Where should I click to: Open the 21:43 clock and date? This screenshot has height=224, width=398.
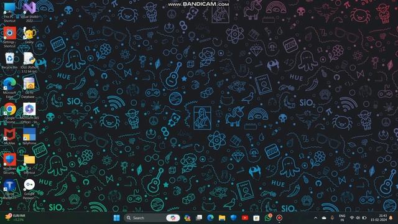[379, 218]
